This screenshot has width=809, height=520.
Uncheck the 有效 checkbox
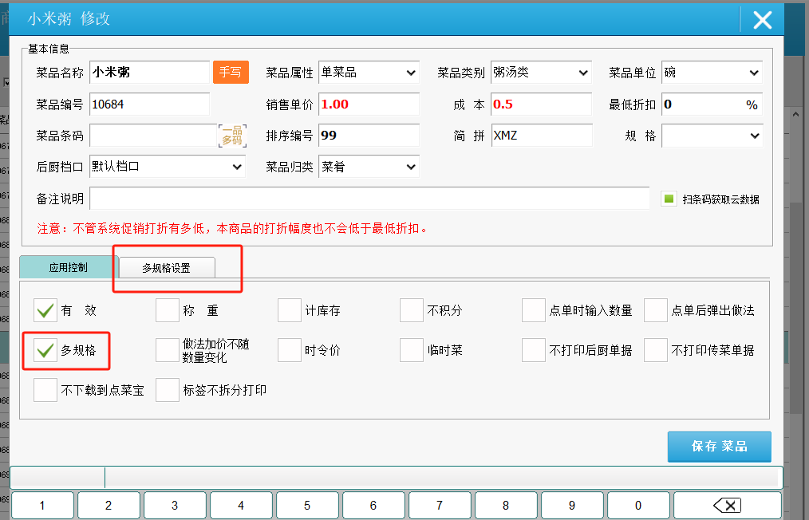pyautogui.click(x=46, y=310)
